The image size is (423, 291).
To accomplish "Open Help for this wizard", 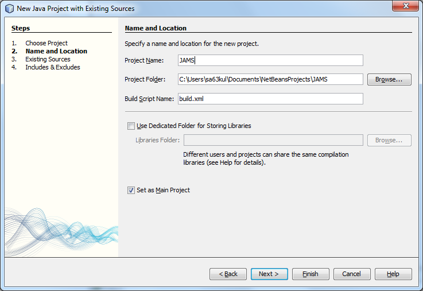I will 393,274.
